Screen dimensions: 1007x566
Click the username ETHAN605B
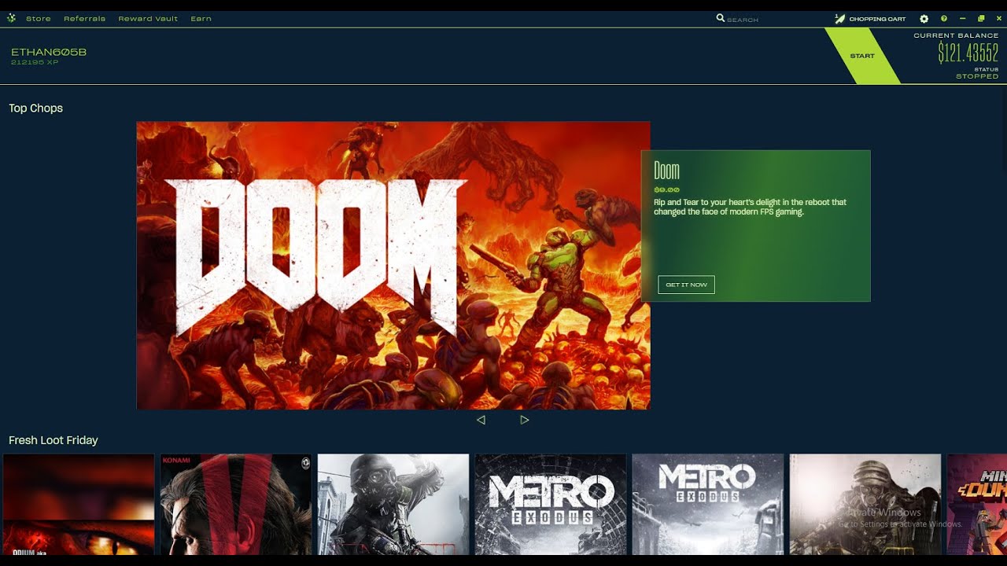(x=49, y=52)
